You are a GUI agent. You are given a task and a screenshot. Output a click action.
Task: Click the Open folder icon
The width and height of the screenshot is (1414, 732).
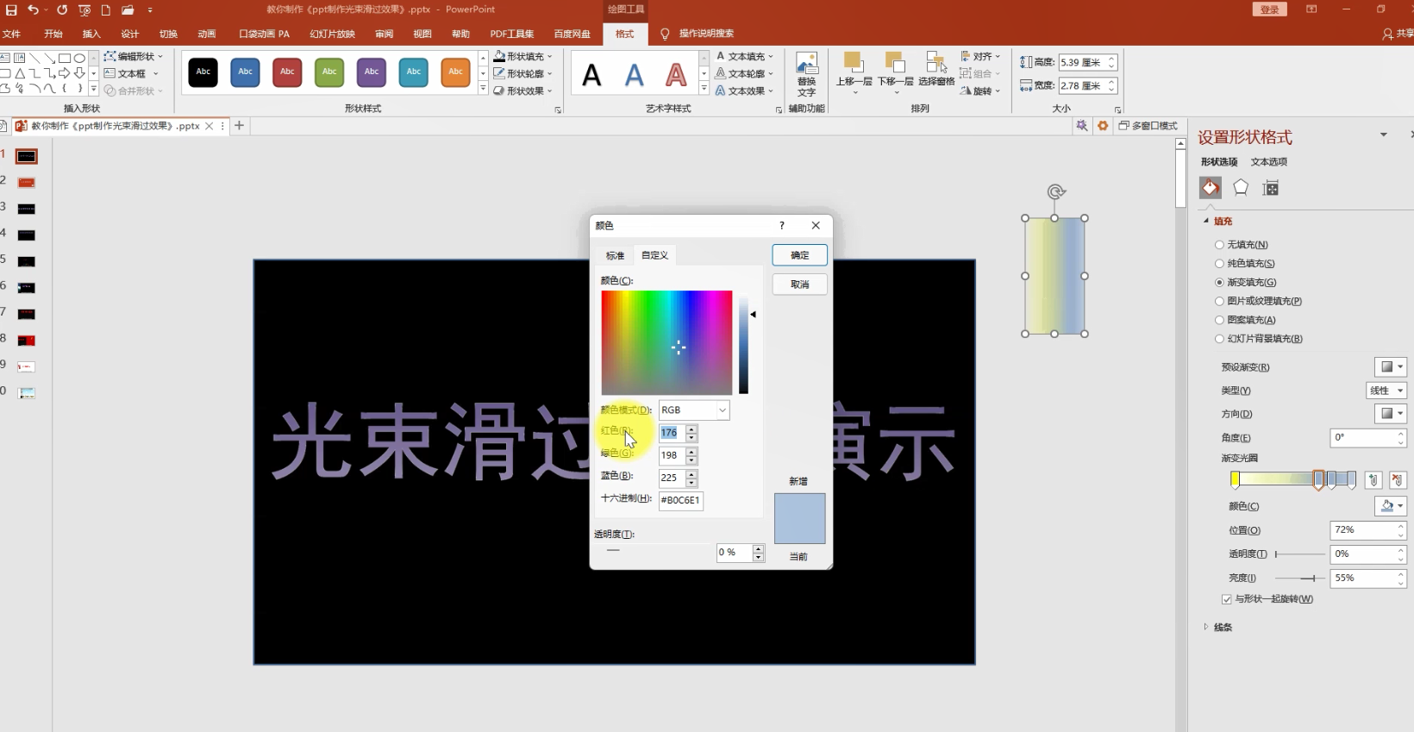[128, 10]
